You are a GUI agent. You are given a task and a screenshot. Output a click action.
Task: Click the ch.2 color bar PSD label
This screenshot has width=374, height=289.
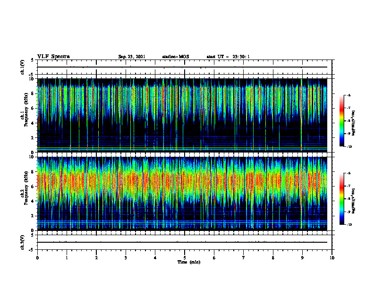[x=354, y=201]
